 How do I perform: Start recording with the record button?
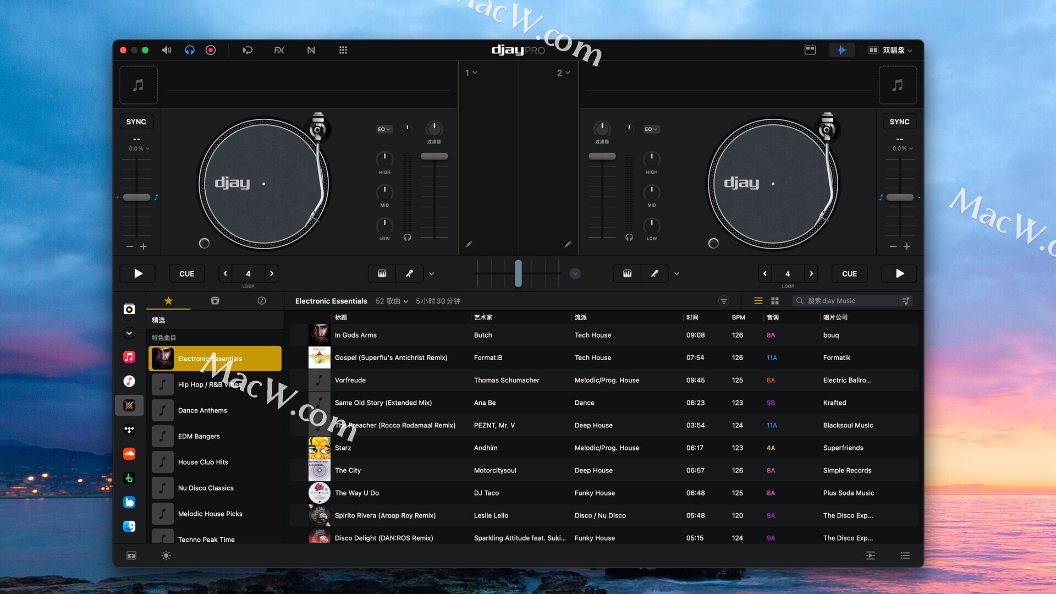211,50
